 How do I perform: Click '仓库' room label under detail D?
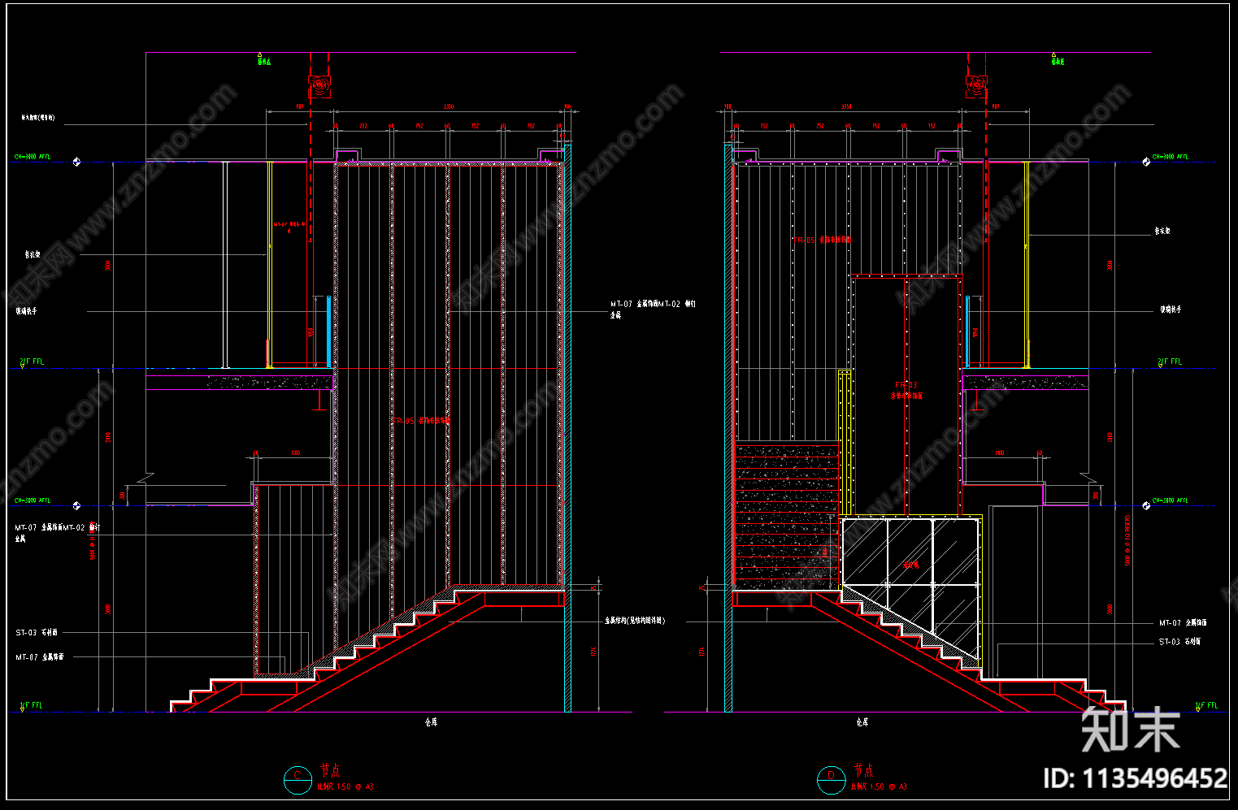tap(862, 721)
